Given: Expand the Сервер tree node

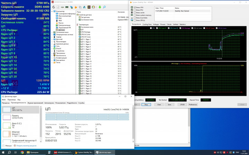Looking at the screenshot, I should tap(52, 37).
